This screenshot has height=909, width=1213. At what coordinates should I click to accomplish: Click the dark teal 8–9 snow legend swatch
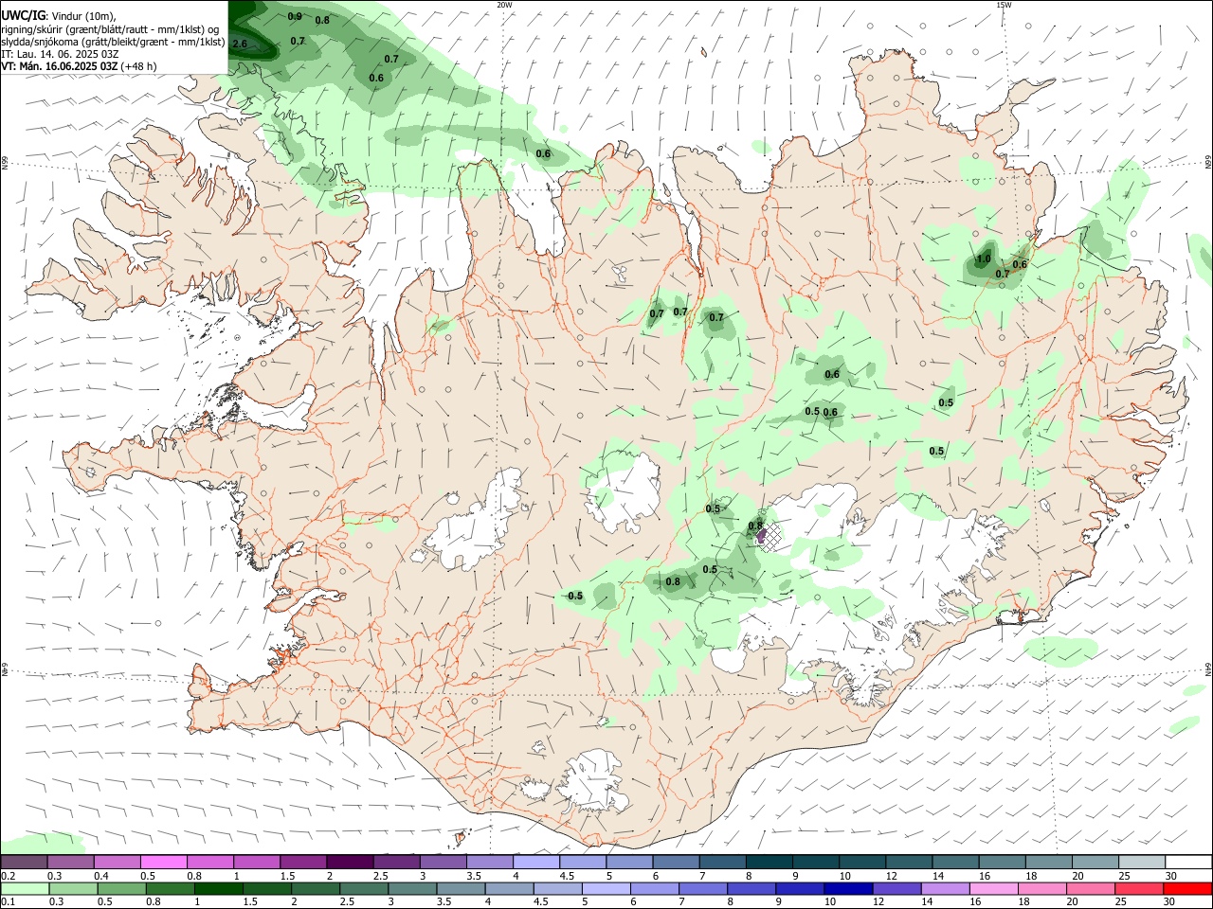point(769,862)
